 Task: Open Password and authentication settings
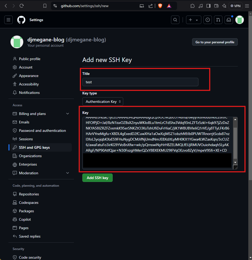point(42,131)
